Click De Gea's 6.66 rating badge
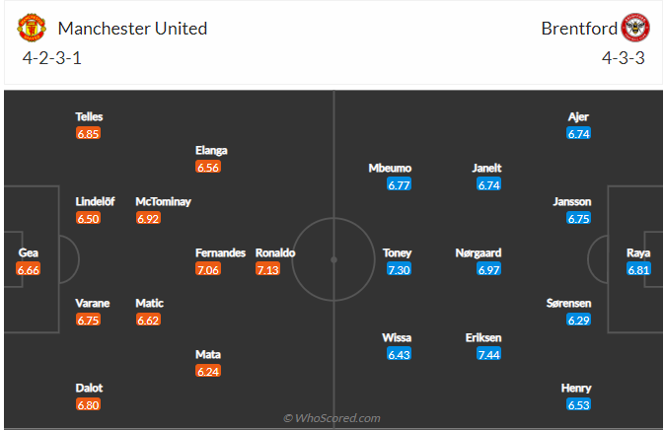 (x=29, y=269)
